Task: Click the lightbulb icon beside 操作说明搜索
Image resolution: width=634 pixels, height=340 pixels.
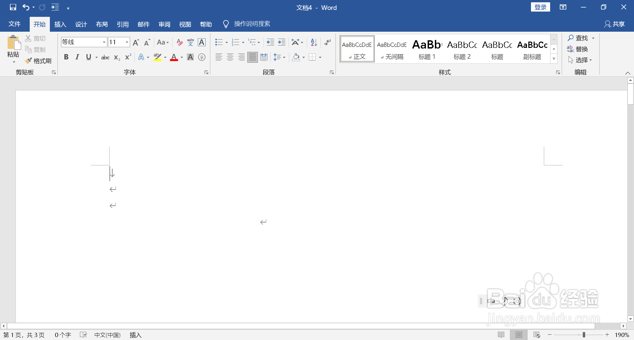Action: point(226,24)
